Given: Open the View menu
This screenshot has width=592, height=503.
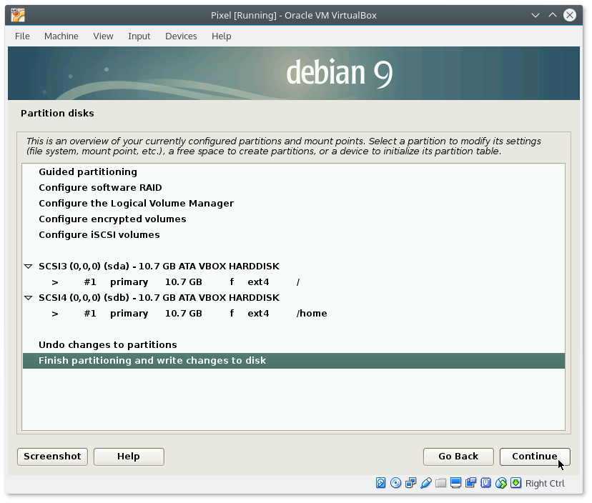Looking at the screenshot, I should pos(103,36).
